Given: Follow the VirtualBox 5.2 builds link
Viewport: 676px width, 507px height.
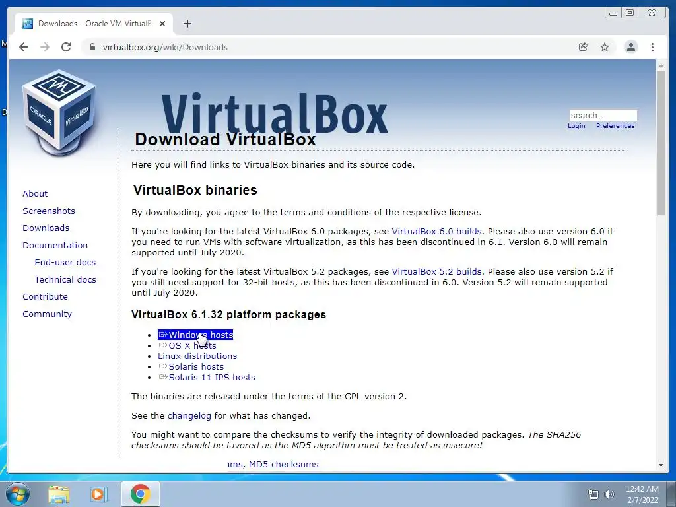Looking at the screenshot, I should pos(436,272).
